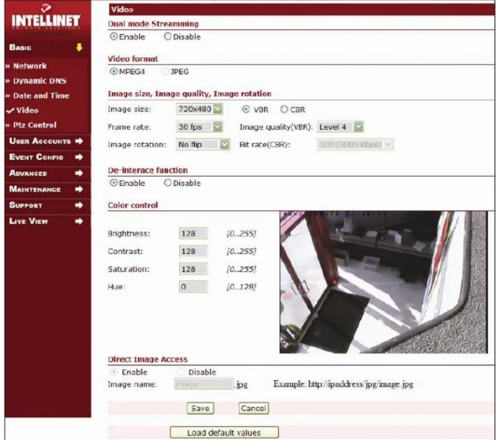The image size is (496, 440).
Task: Click checkmark icon next to Video
Action: coord(10,110)
